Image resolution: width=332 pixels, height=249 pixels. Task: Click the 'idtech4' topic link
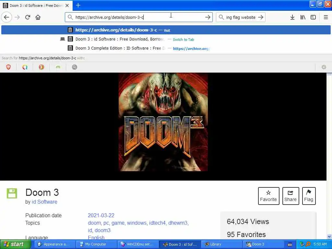157,223
